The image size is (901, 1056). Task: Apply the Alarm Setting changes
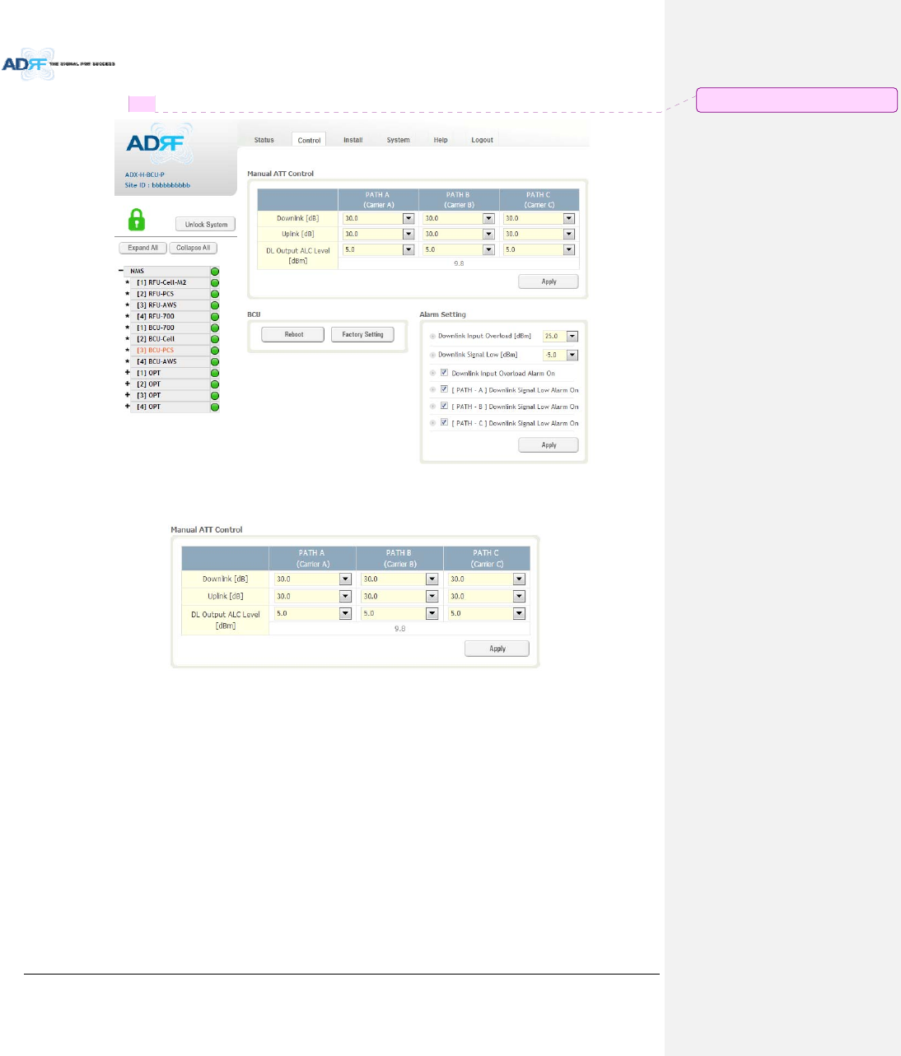coord(549,445)
